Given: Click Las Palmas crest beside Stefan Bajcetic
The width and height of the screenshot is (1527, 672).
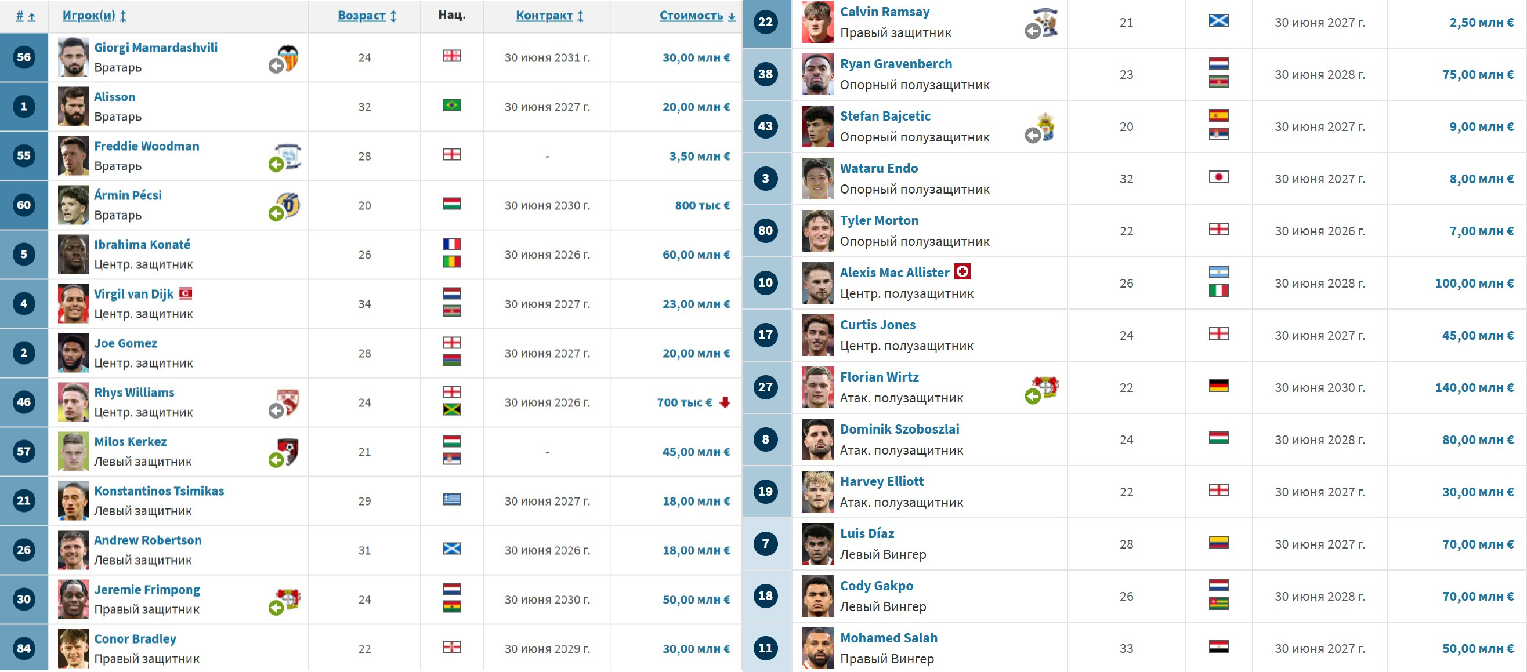Looking at the screenshot, I should click(x=1047, y=126).
